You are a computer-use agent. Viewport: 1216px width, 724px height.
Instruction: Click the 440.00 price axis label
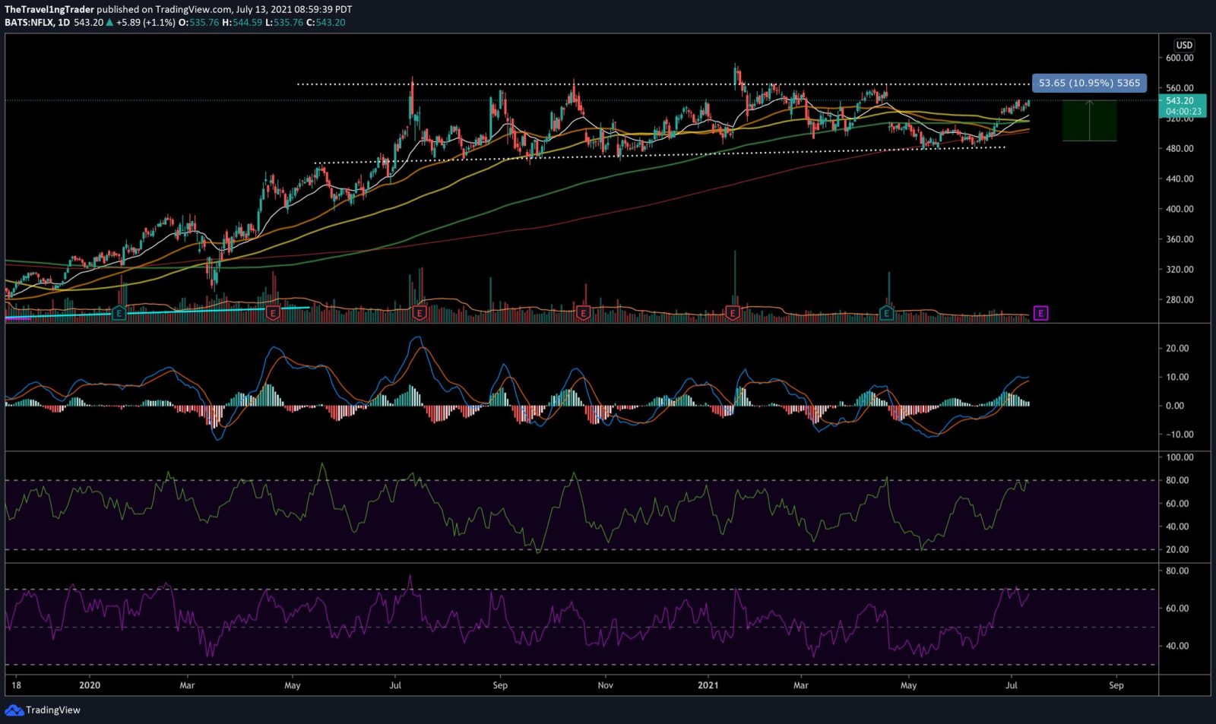[1180, 179]
